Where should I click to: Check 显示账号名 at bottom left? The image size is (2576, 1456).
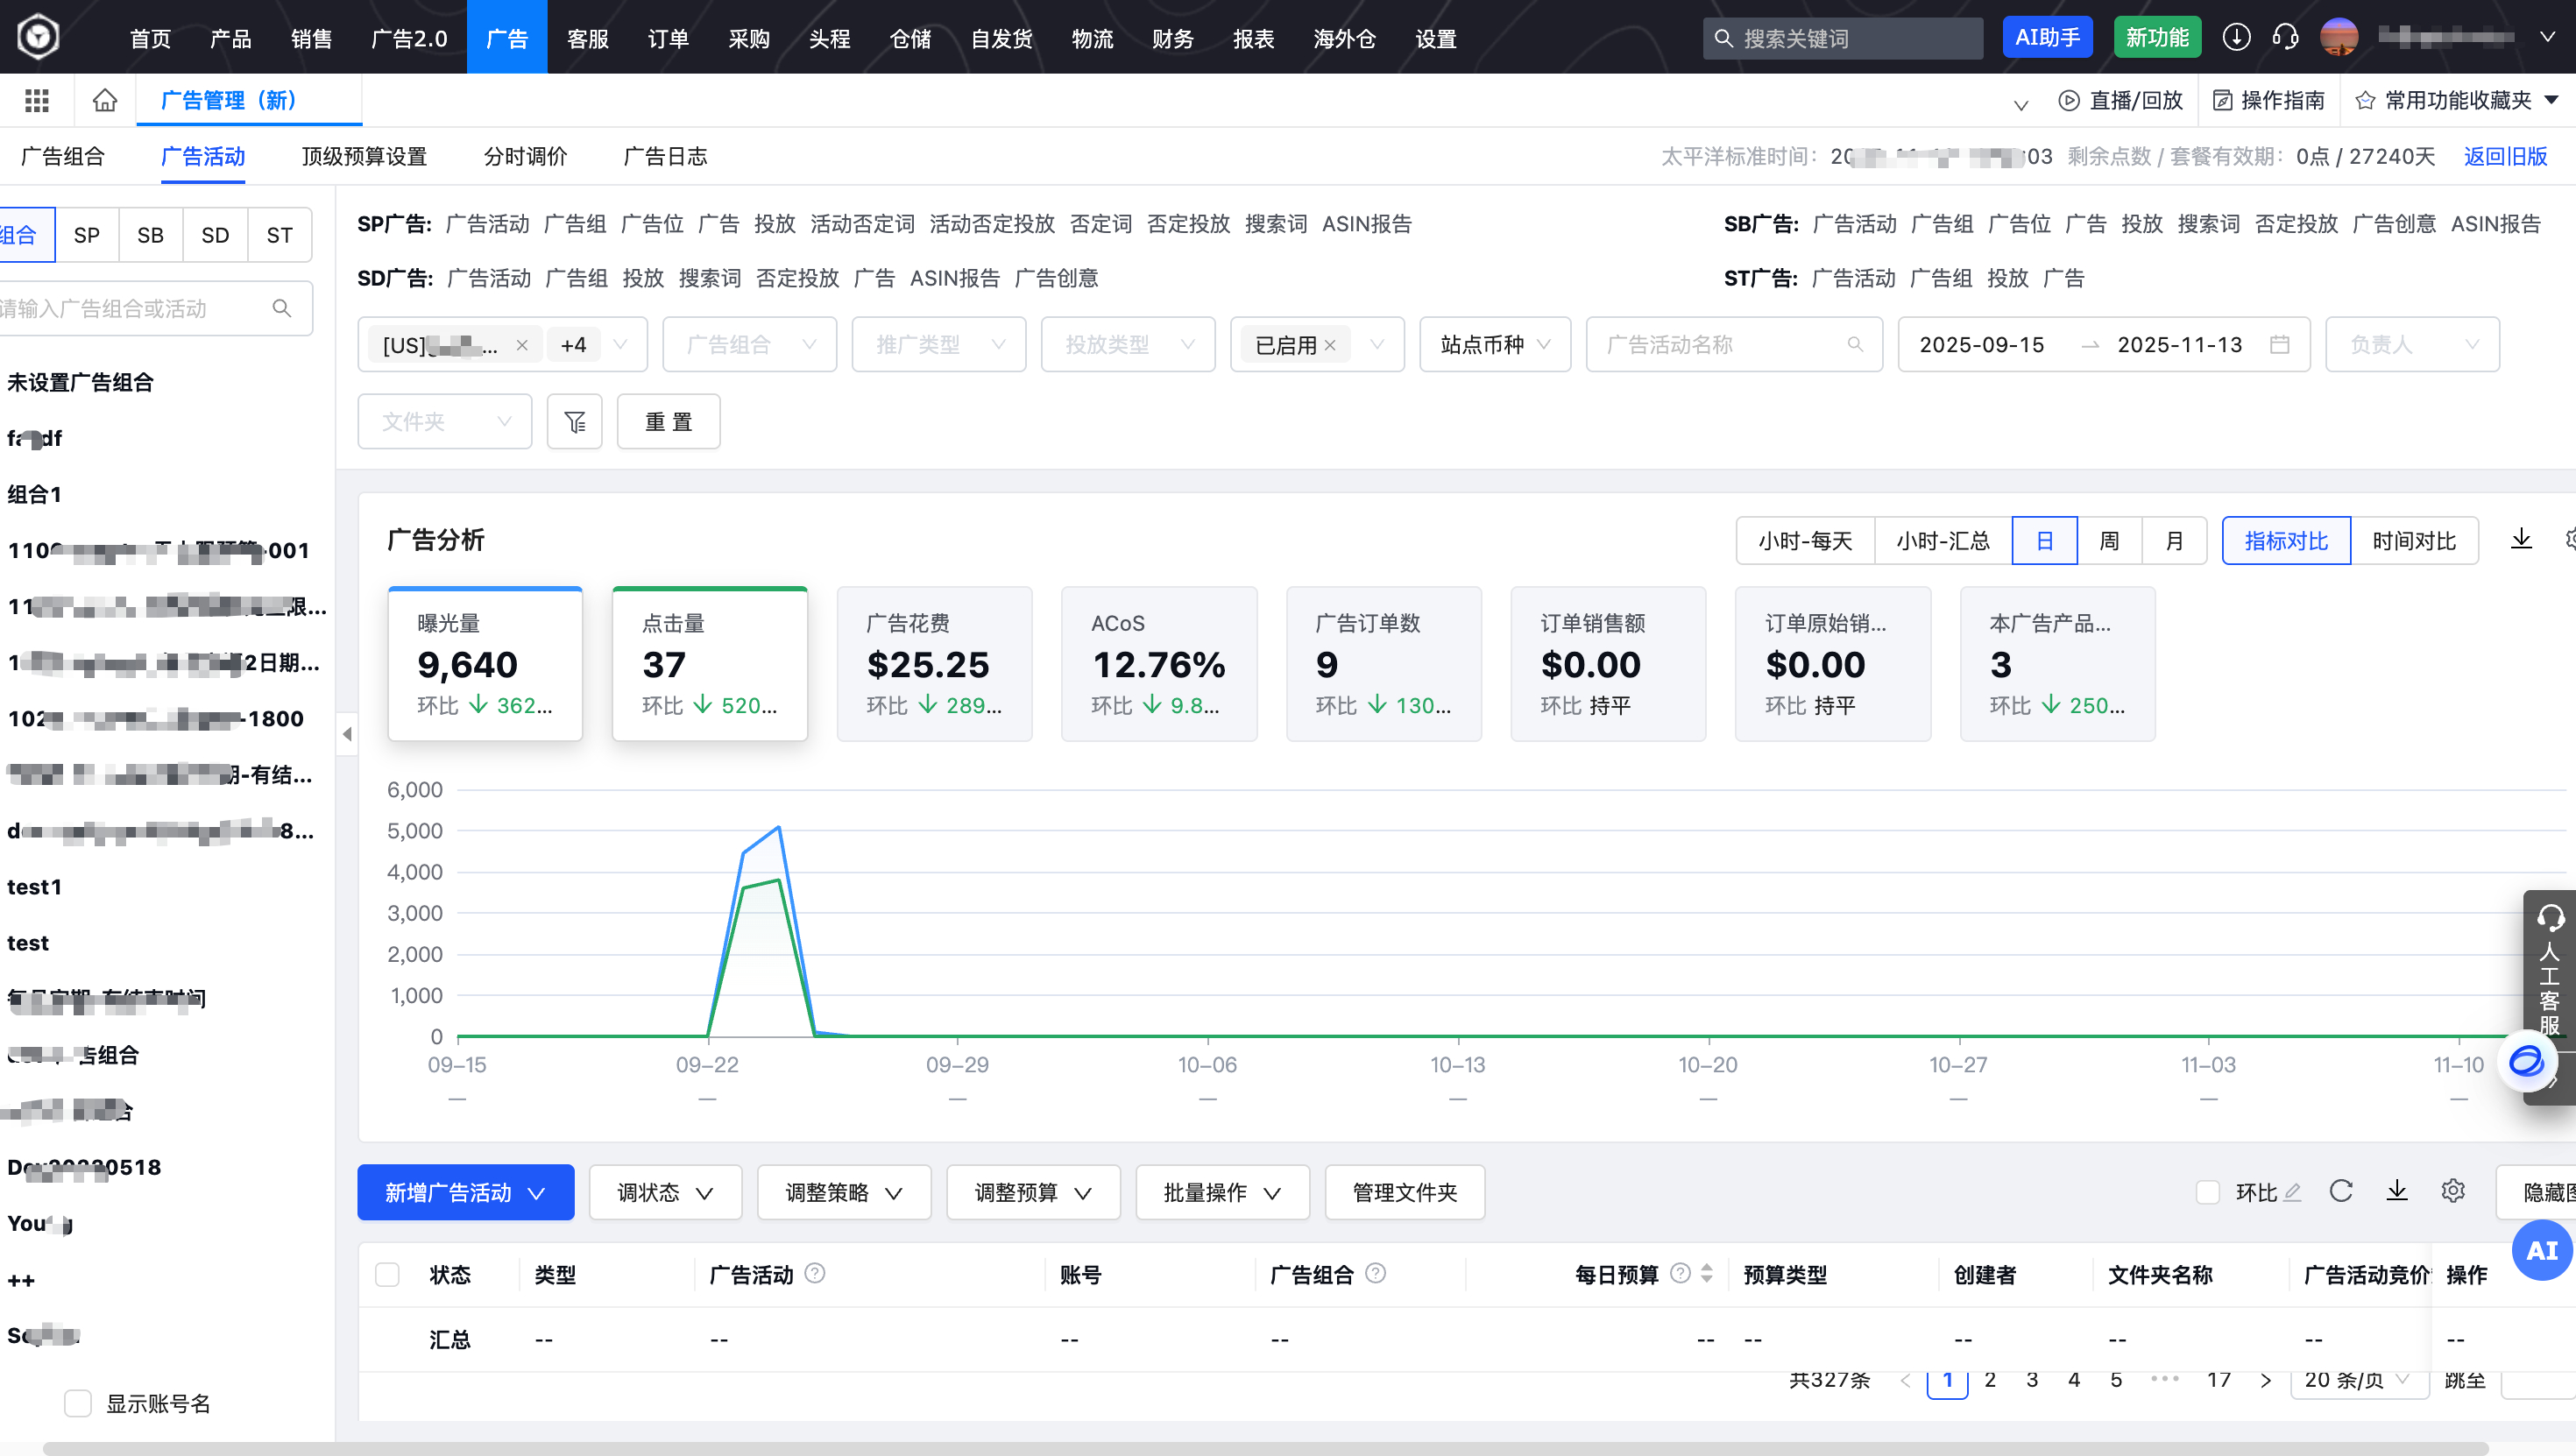pyautogui.click(x=78, y=1403)
